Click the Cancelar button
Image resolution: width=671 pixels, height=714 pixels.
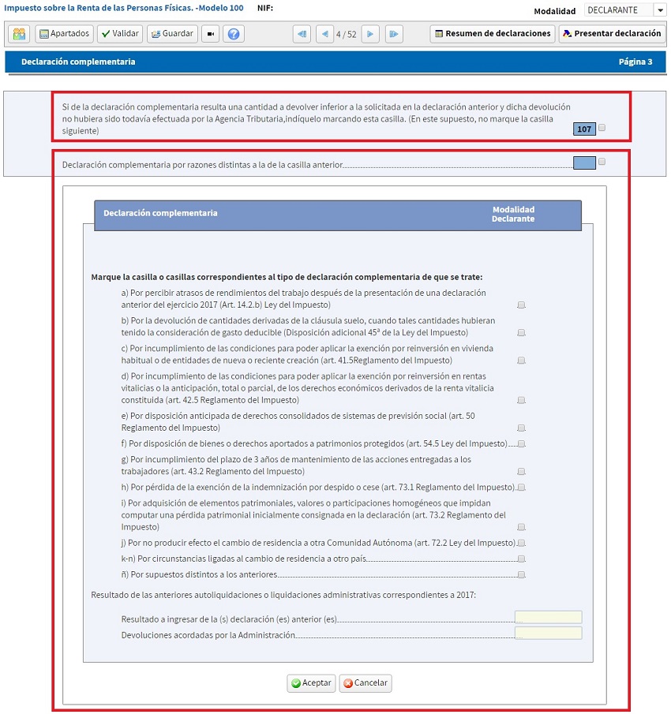click(365, 683)
